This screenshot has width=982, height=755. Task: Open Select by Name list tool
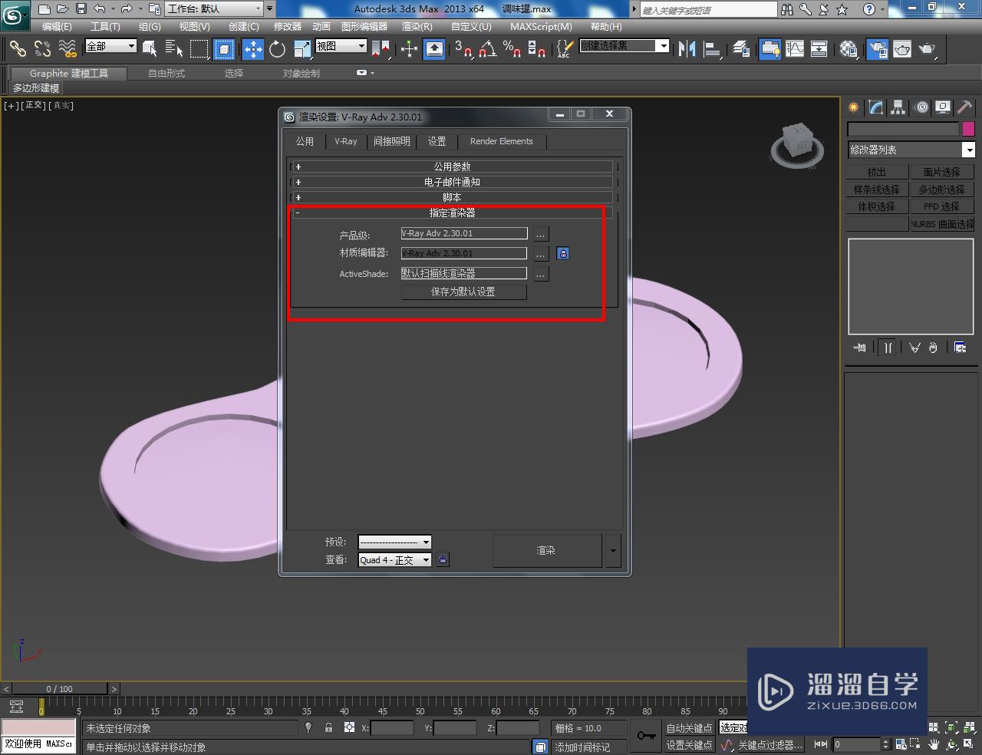click(x=174, y=49)
